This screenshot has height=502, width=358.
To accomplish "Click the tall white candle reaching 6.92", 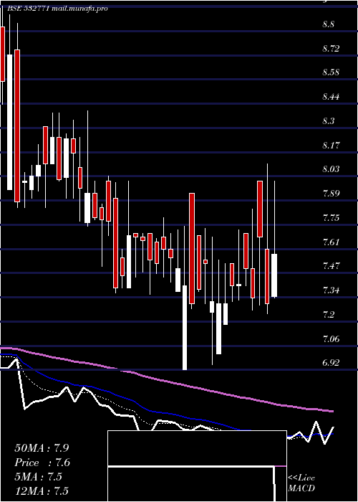I will 185,327.
